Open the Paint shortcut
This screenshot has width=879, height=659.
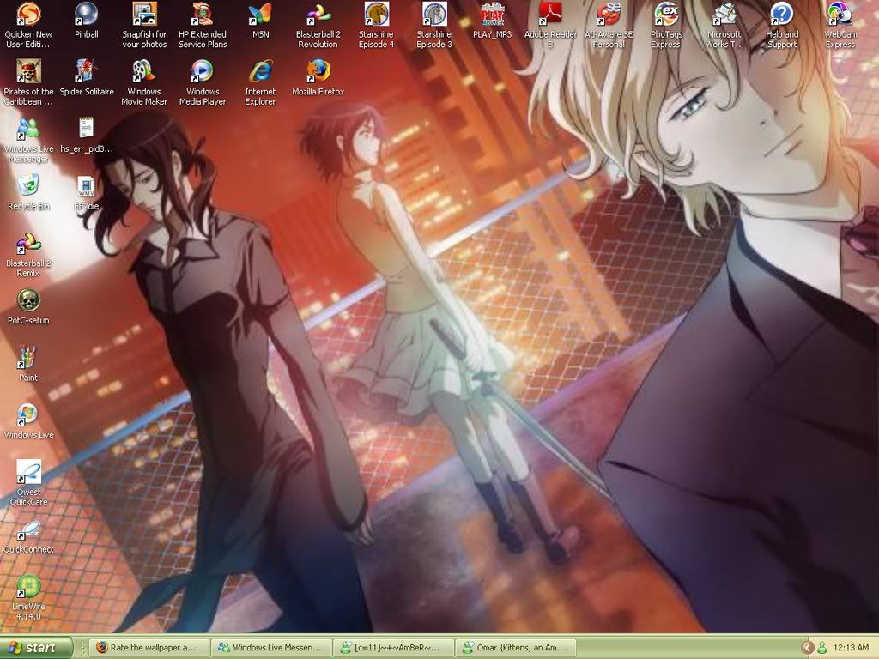28,364
